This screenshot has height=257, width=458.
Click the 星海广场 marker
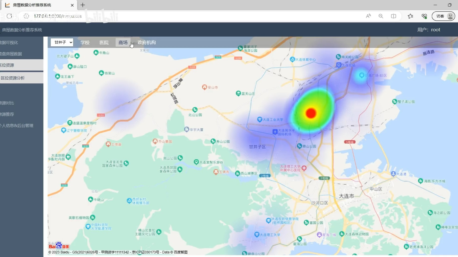319,235
